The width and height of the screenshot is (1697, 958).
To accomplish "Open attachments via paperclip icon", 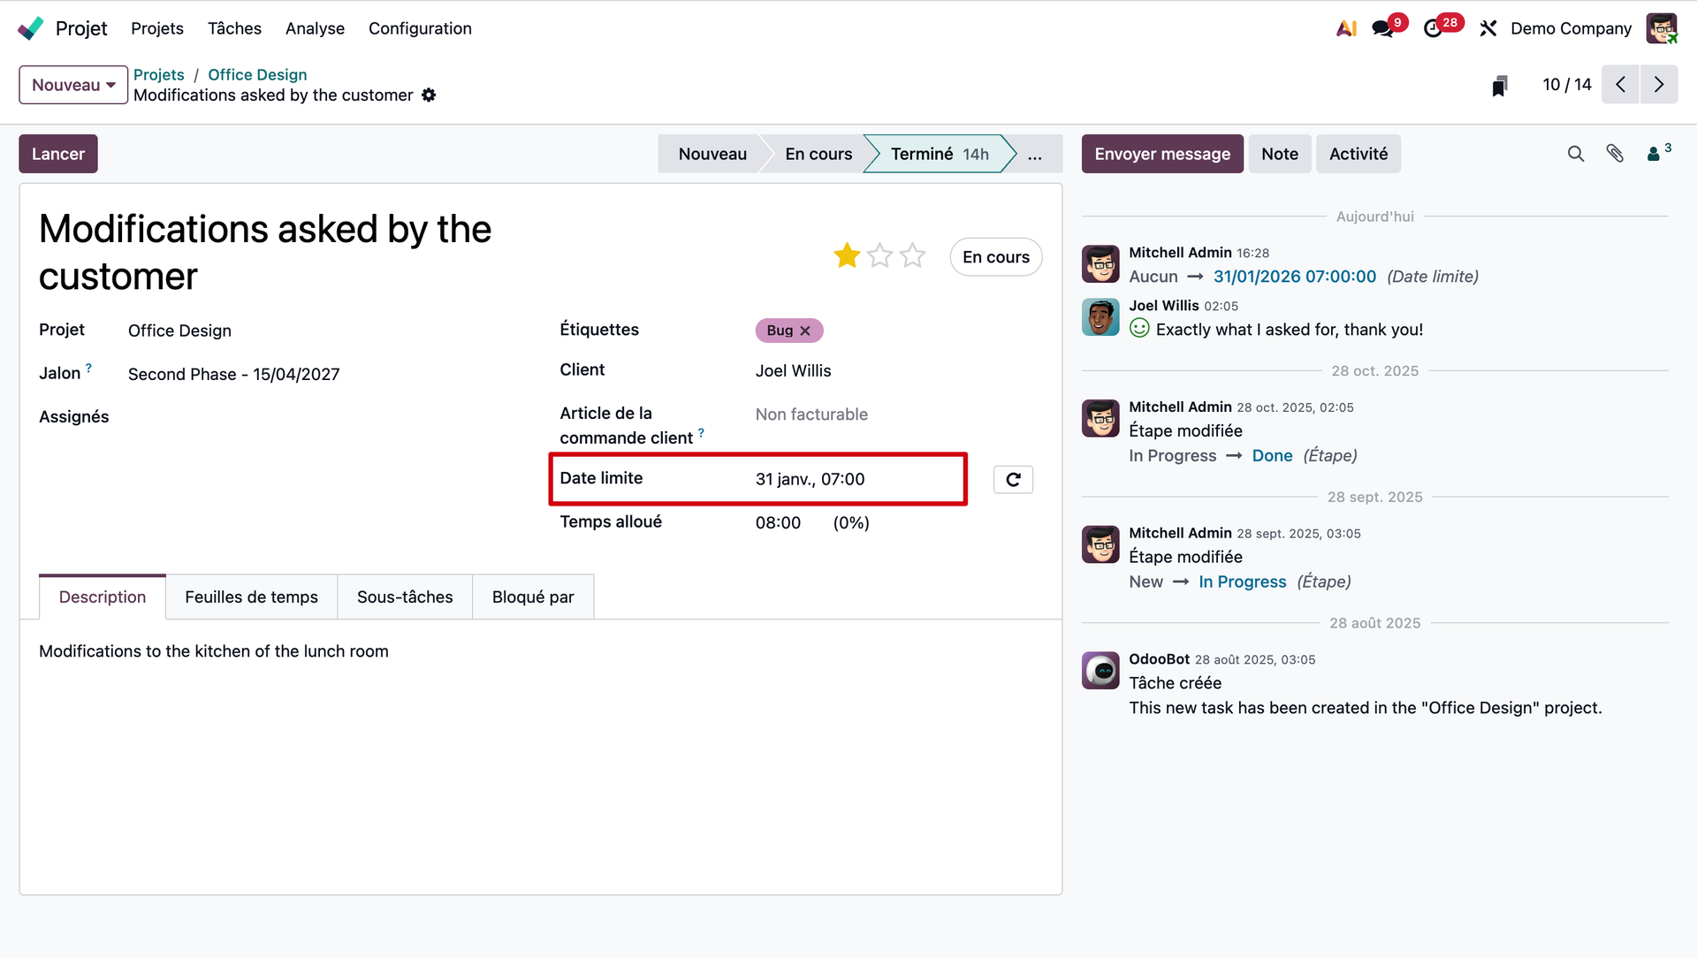I will point(1615,154).
